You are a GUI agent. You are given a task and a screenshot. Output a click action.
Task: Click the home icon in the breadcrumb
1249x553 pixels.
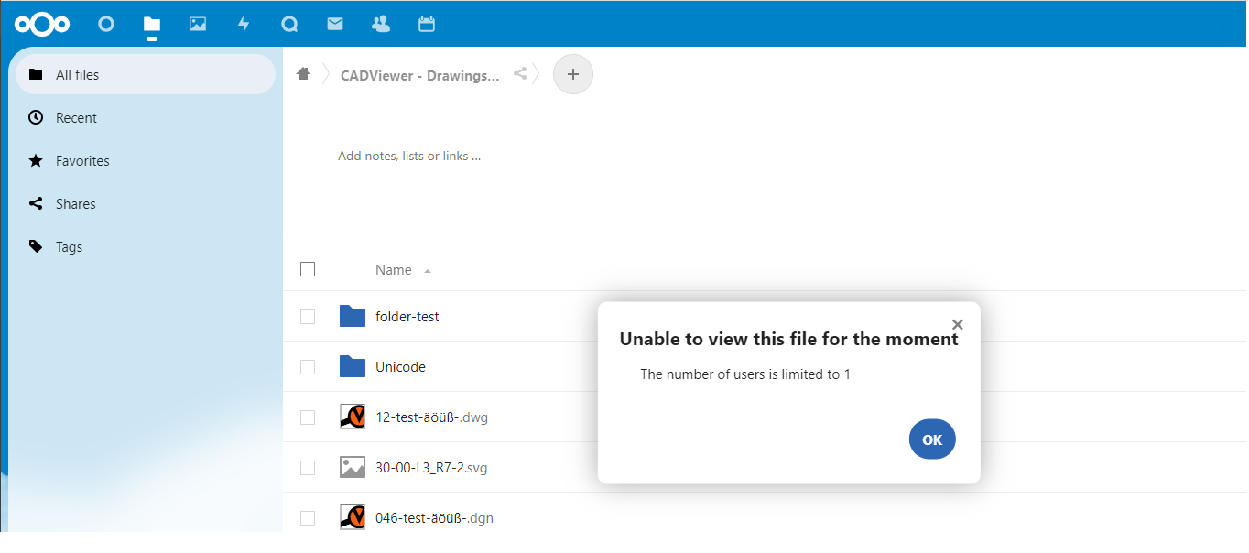303,73
